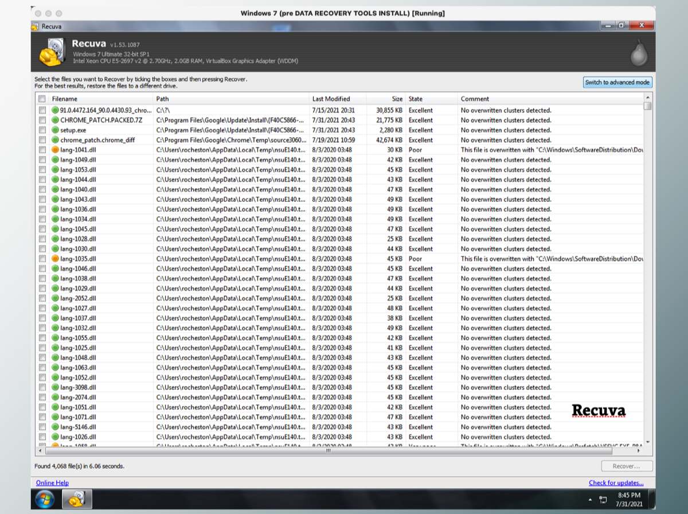This screenshot has width=688, height=514.
Task: Click Switch to advanced mode button
Action: coord(617,83)
